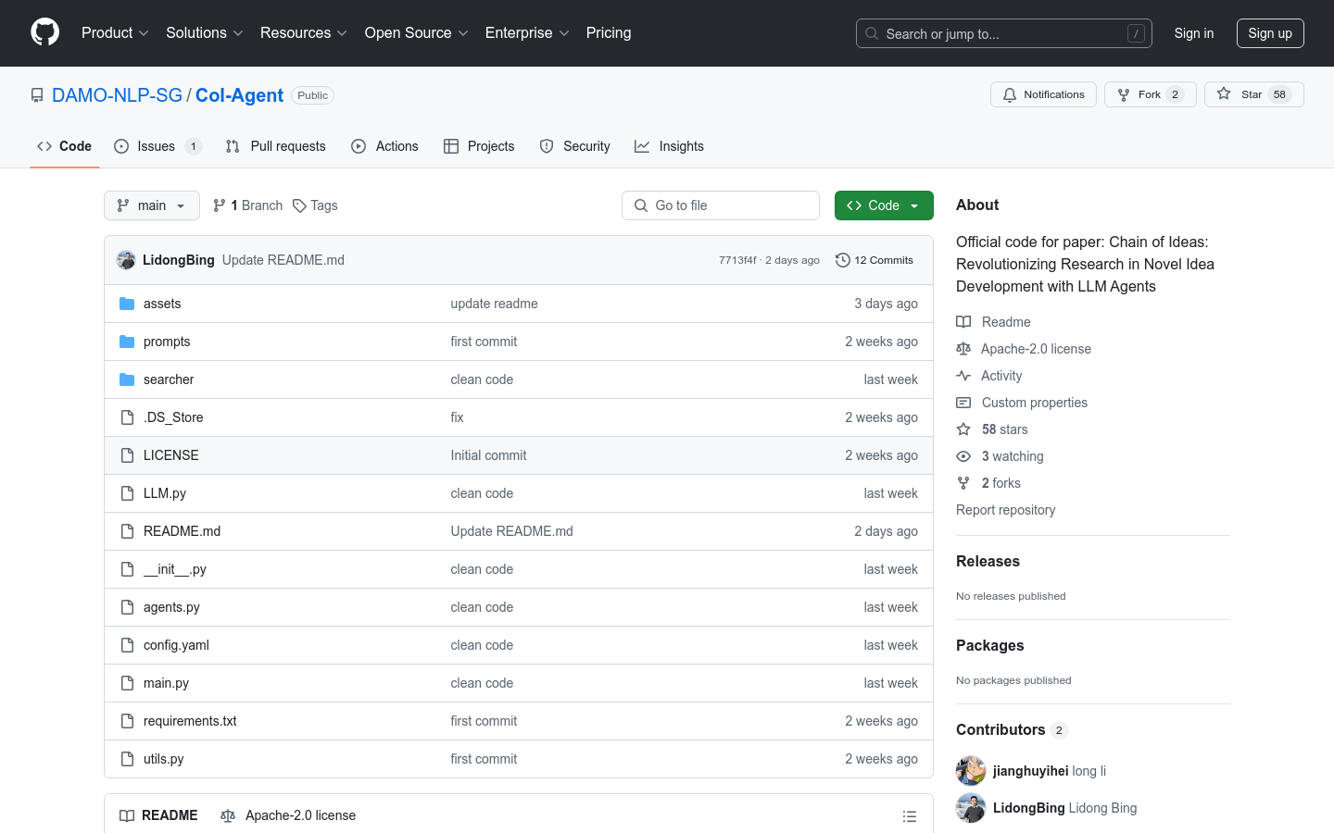
Task: Click the Notifications bell button
Action: [x=1043, y=94]
